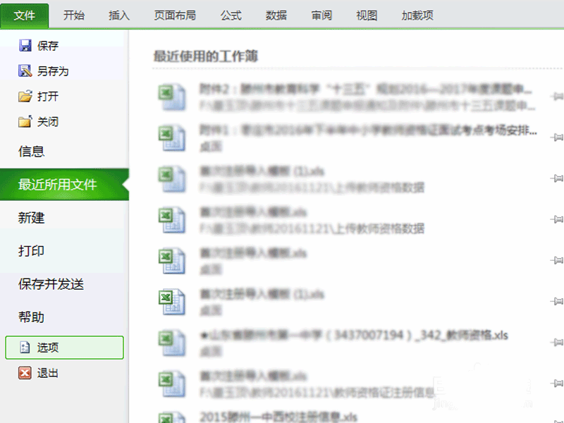This screenshot has height=423, width=564.
Task: Click the Excel file icon beside 附件2 workbook
Action: 171,97
